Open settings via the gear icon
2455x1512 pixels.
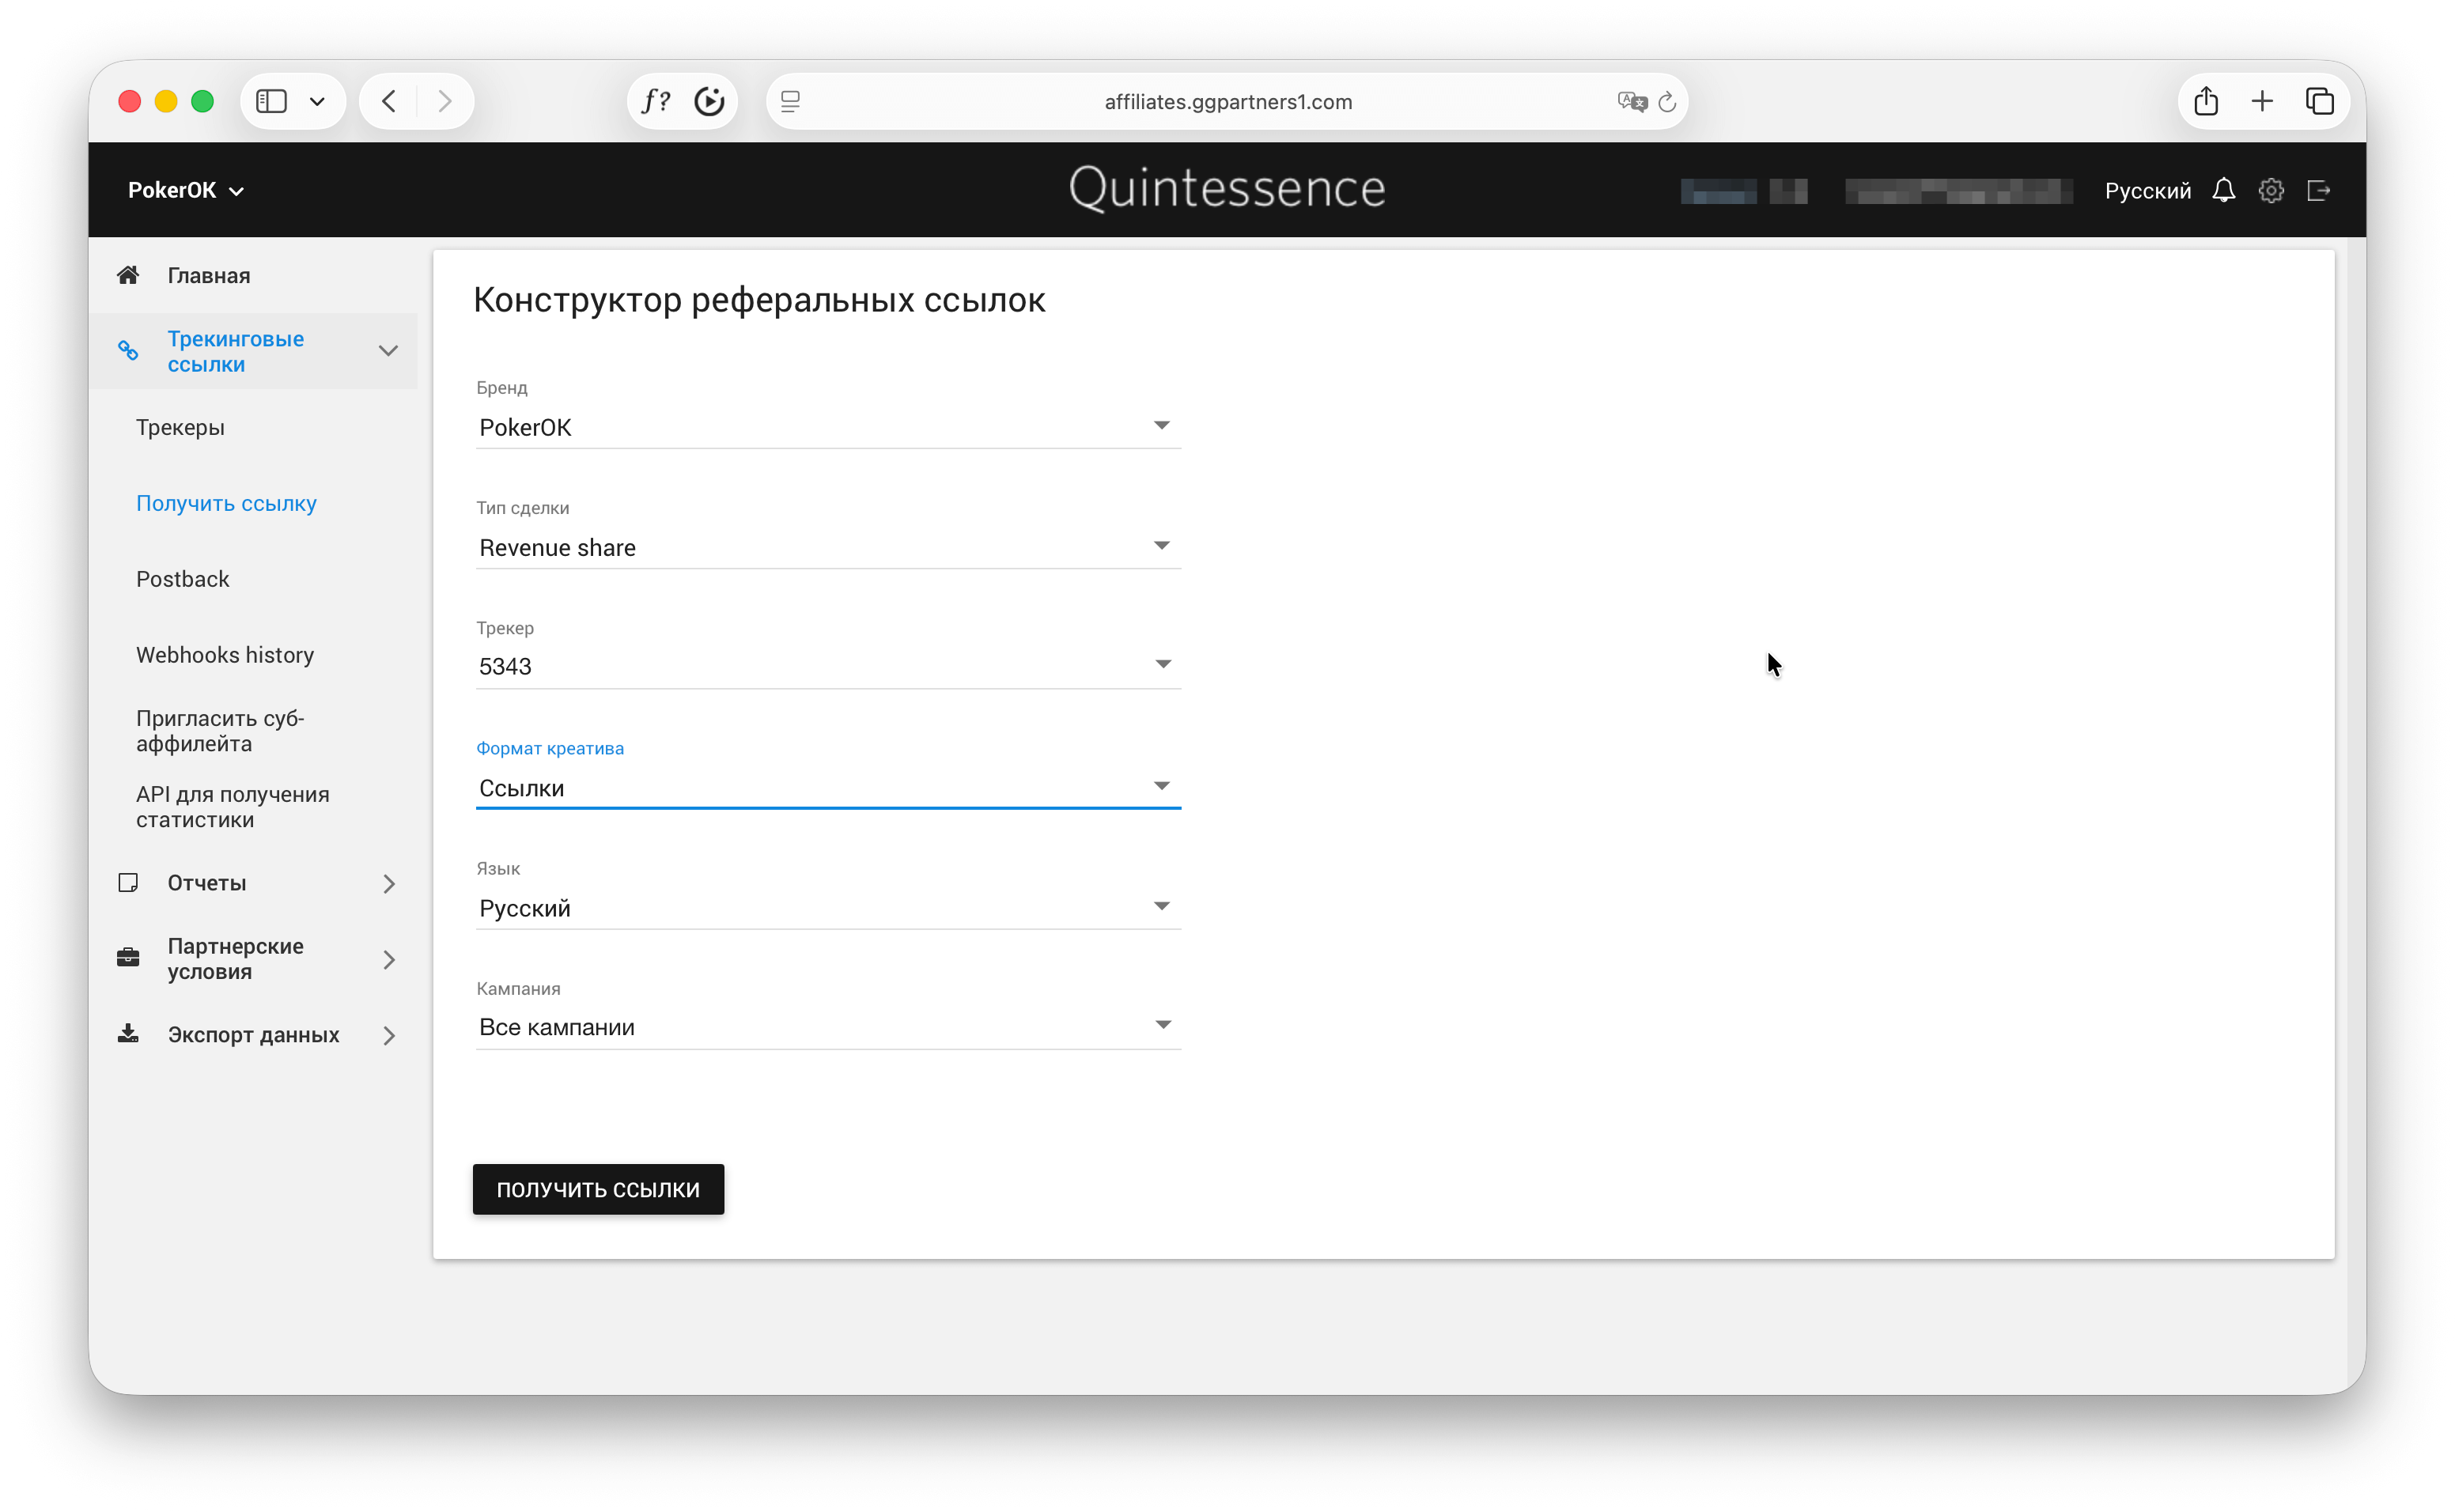[x=2271, y=190]
